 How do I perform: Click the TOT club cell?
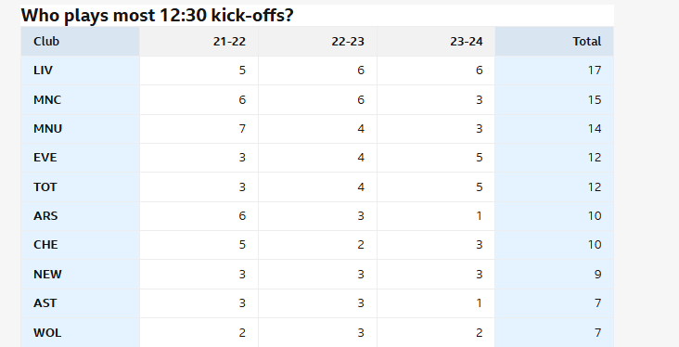[80, 187]
